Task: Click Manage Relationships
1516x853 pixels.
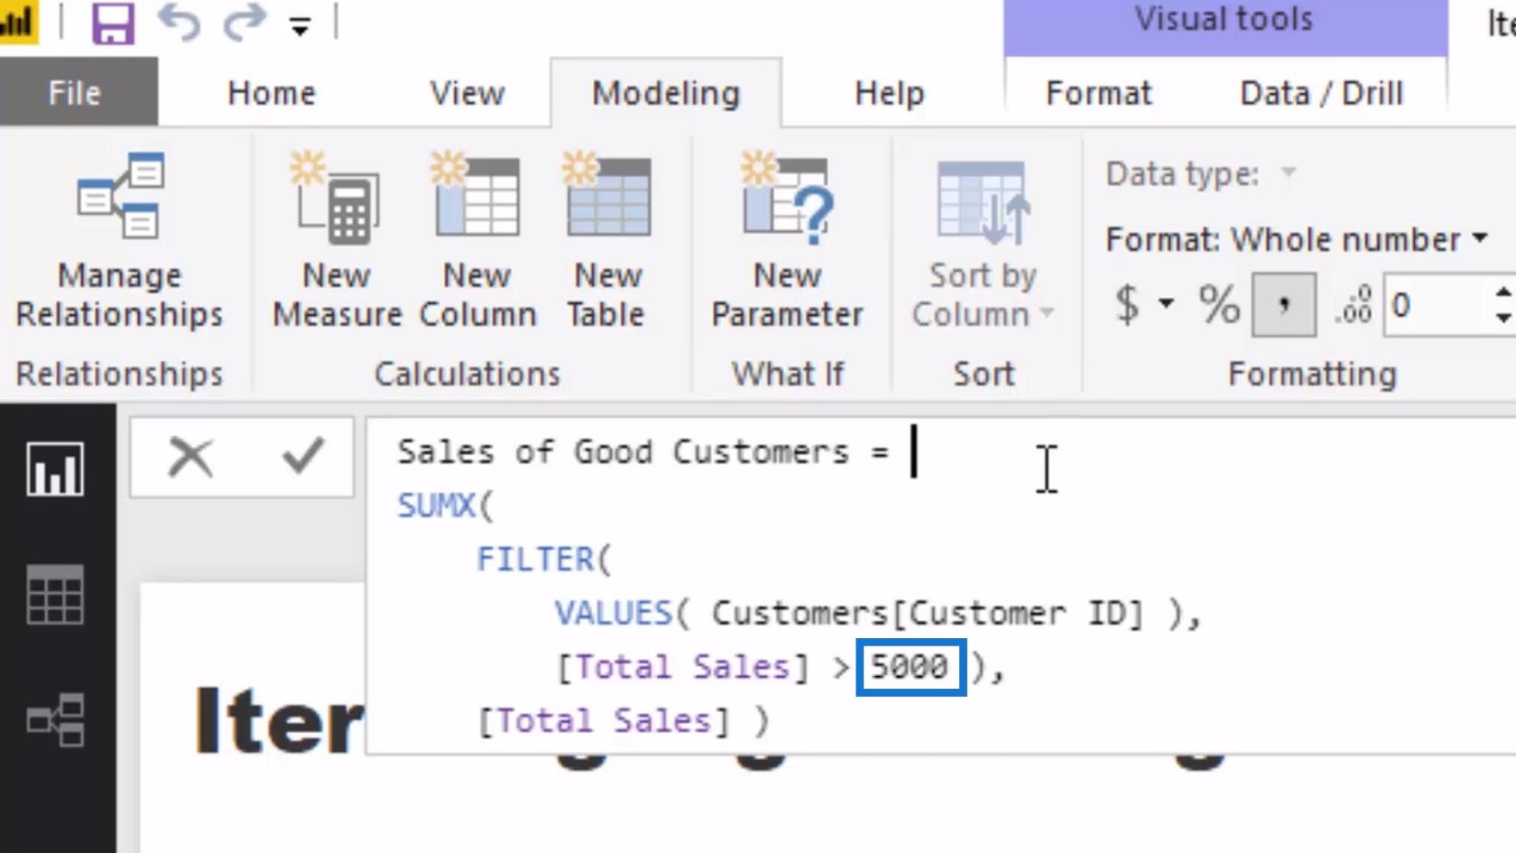Action: pos(119,241)
